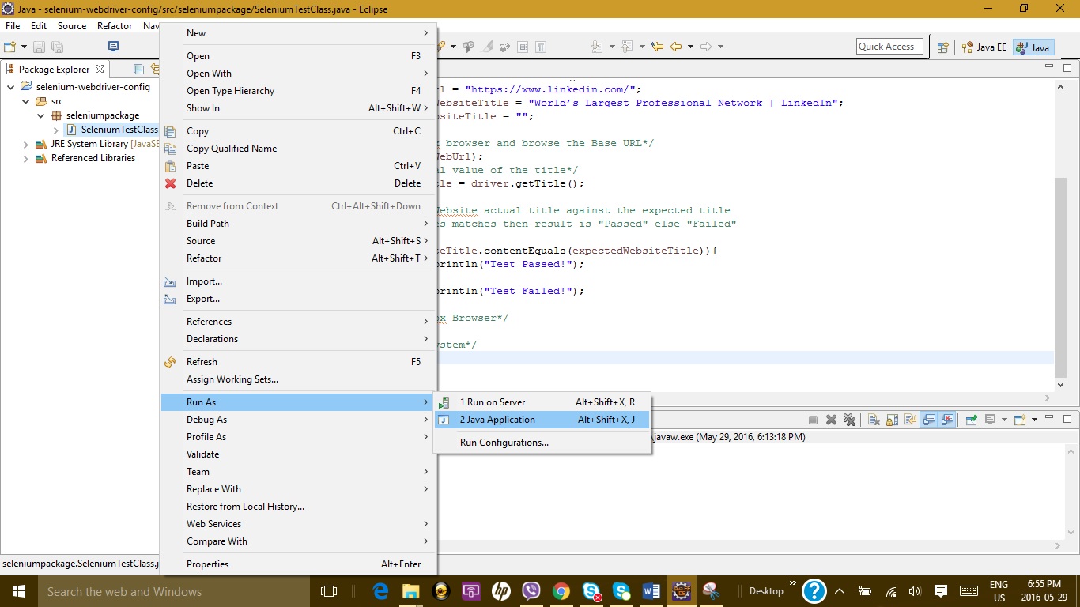The width and height of the screenshot is (1080, 607).
Task: Go Back with yellow left arrow
Action: point(676,47)
